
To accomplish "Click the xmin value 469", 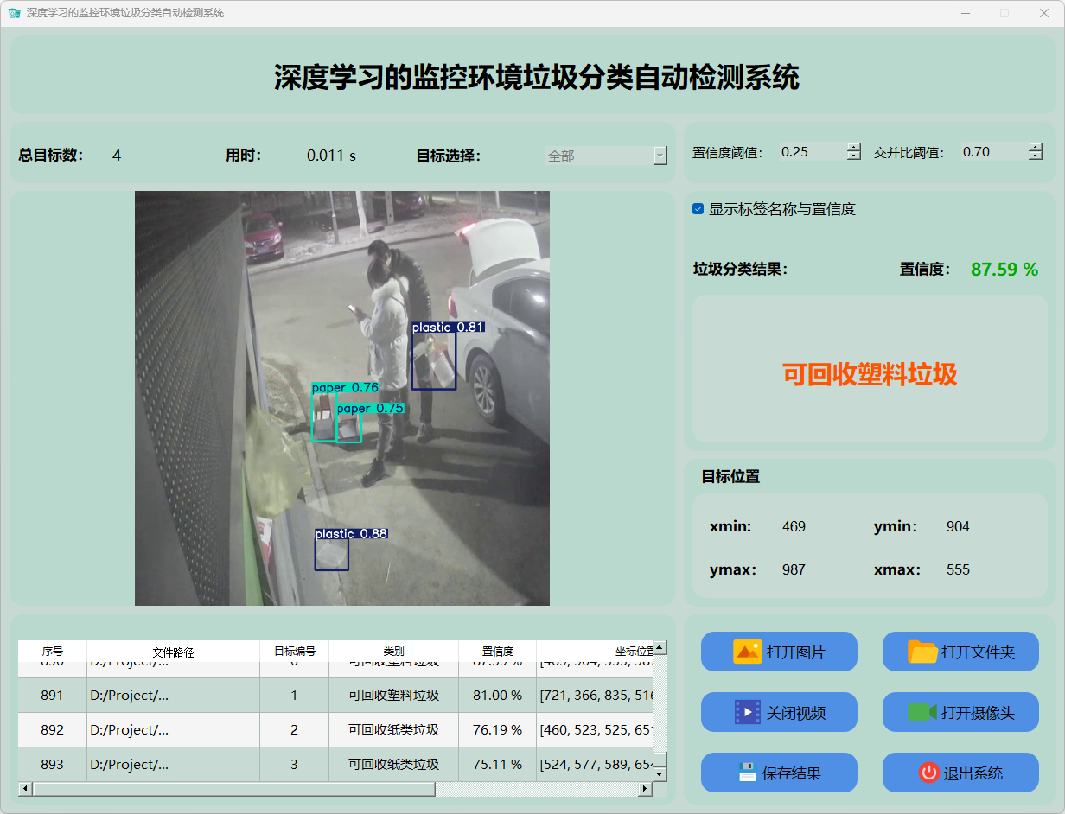I will click(794, 526).
